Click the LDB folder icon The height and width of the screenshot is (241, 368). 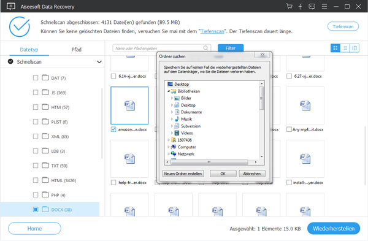(x=45, y=151)
